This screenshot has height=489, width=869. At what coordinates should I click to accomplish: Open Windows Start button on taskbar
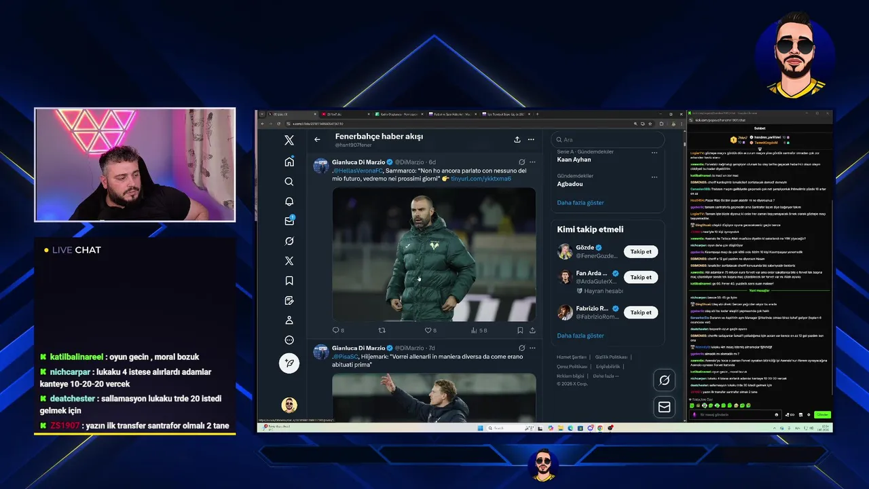tap(480, 428)
